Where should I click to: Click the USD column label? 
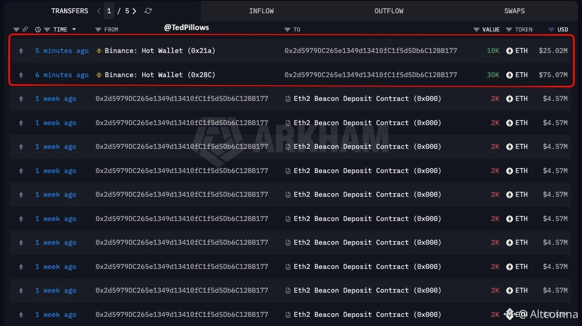coord(563,30)
